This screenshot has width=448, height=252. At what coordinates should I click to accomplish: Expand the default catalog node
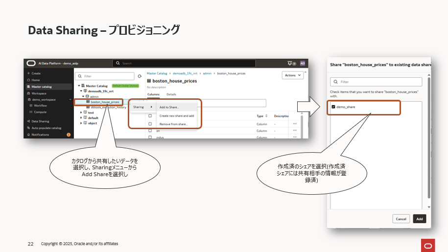coord(81,118)
